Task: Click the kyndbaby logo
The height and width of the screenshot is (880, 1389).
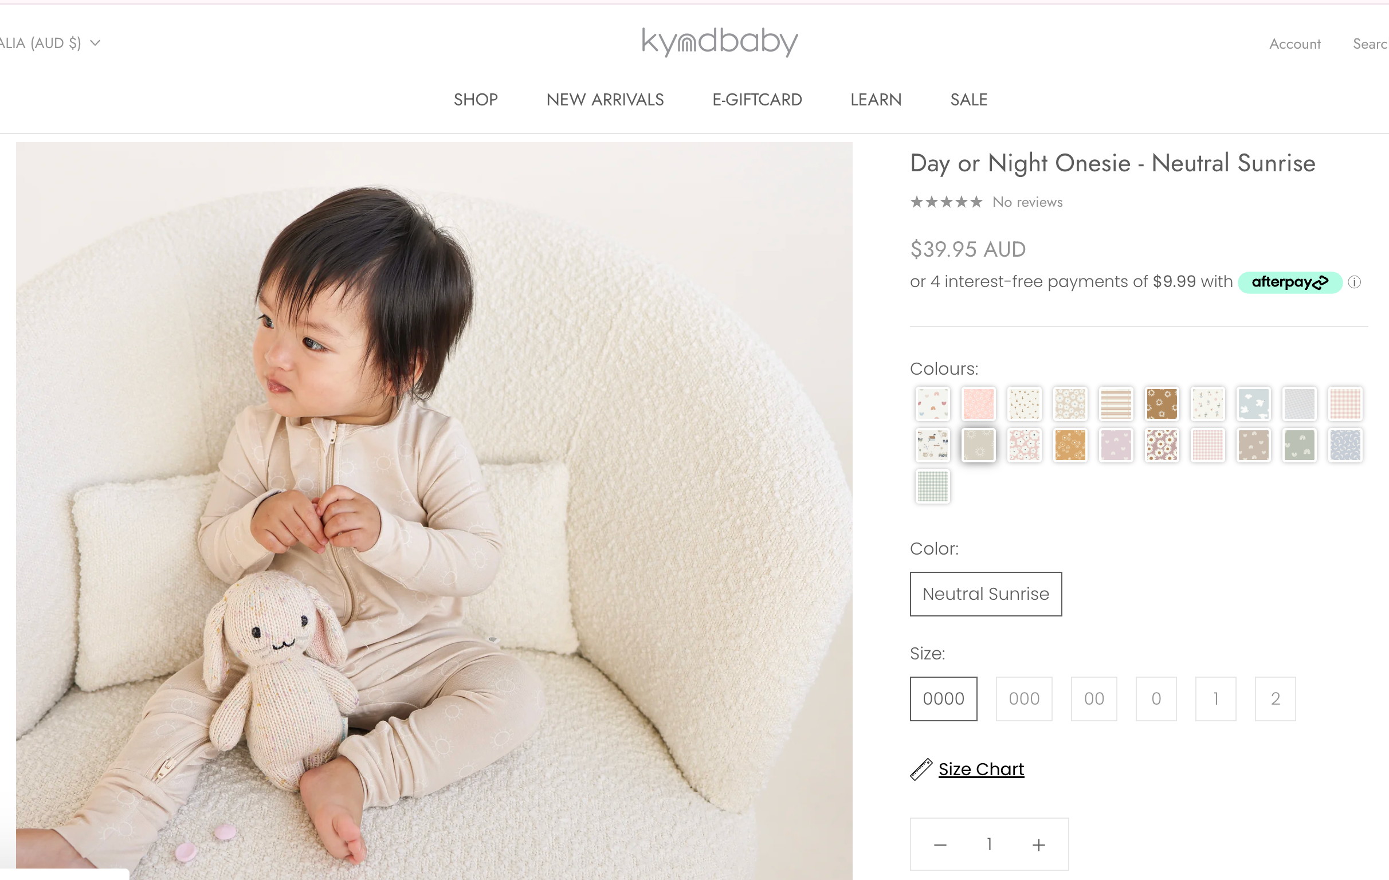Action: coord(720,42)
